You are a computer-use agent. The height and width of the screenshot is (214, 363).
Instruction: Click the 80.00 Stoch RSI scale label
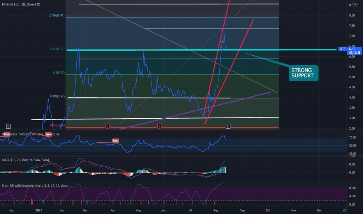click(352, 188)
